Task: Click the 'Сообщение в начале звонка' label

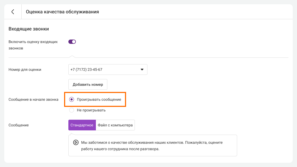Action: [x=33, y=99]
